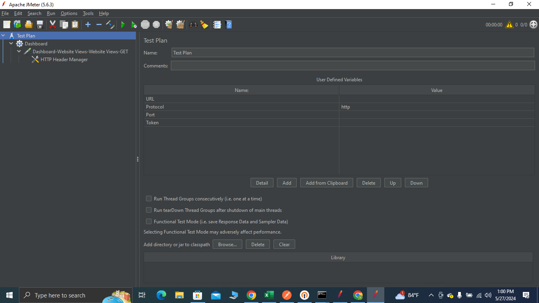539x303 pixels.
Task: Enable Functional Test Mode checkbox
Action: (x=149, y=221)
